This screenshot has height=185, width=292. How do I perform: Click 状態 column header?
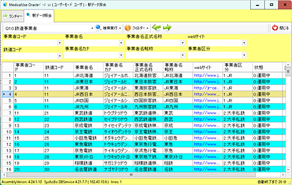[268, 67]
